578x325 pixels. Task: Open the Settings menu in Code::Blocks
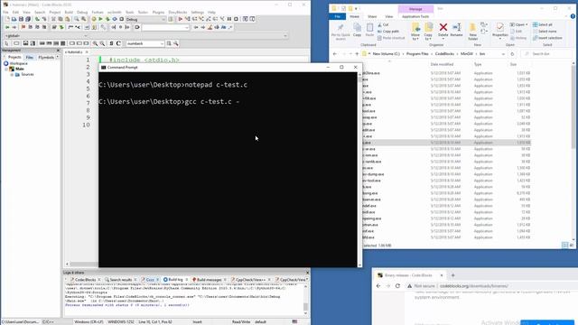197,12
